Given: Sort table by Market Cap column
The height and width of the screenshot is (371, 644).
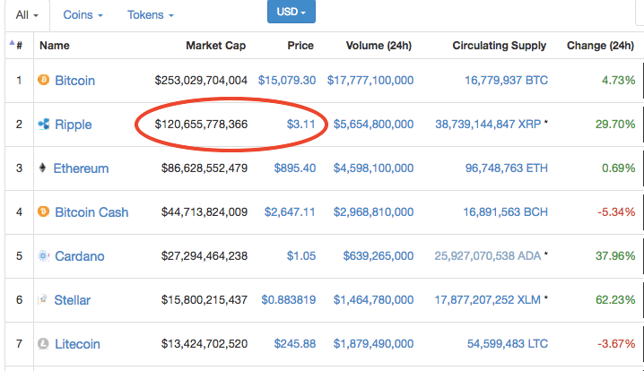Looking at the screenshot, I should (x=215, y=46).
